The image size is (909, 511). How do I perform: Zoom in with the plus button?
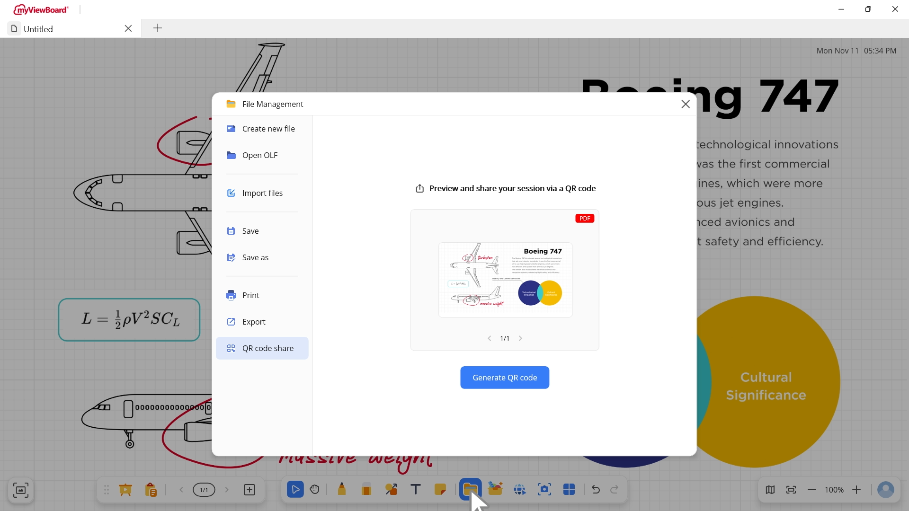point(856,490)
